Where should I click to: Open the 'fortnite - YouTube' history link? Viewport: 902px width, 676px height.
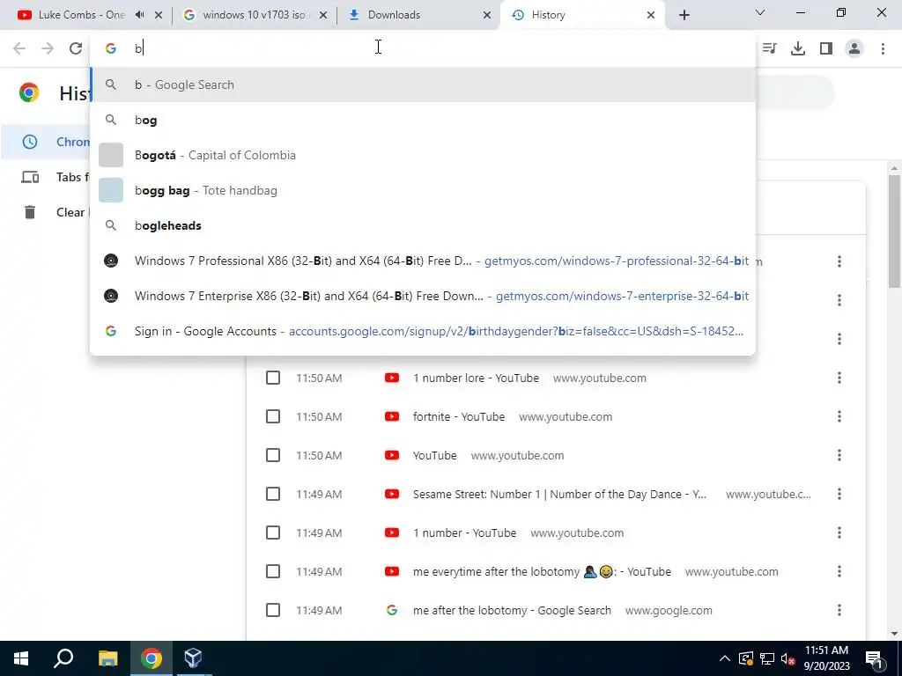coord(458,416)
